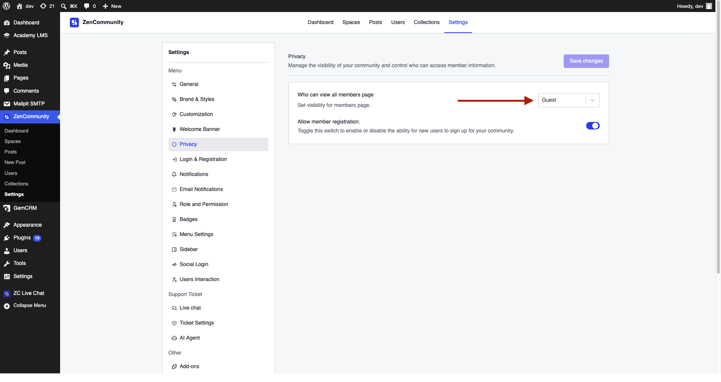Click the Email Notifications envelope icon
The width and height of the screenshot is (721, 382).
point(174,189)
